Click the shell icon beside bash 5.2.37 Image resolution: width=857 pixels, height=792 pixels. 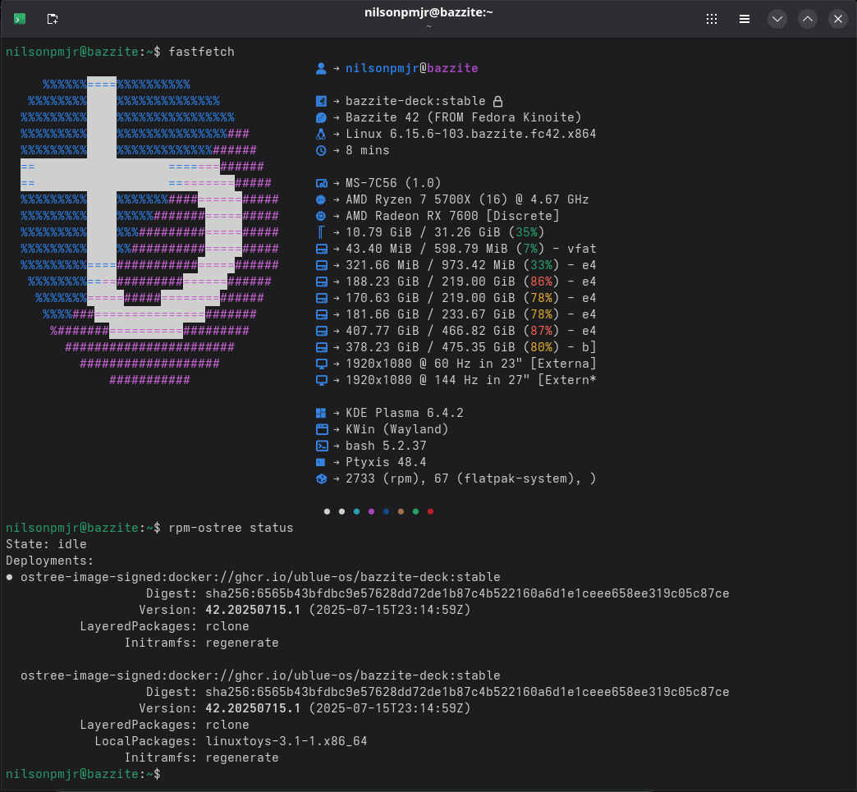[x=322, y=446]
